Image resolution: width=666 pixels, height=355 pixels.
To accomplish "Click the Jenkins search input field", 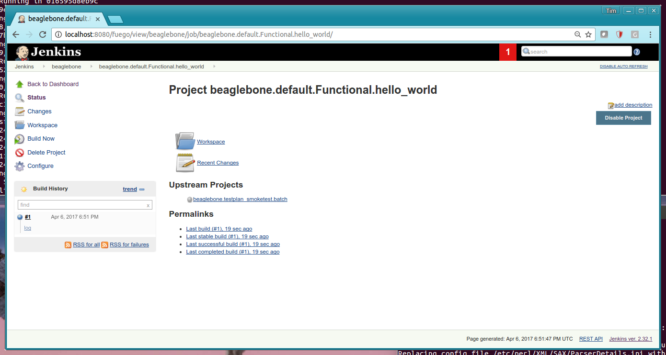I will point(576,52).
